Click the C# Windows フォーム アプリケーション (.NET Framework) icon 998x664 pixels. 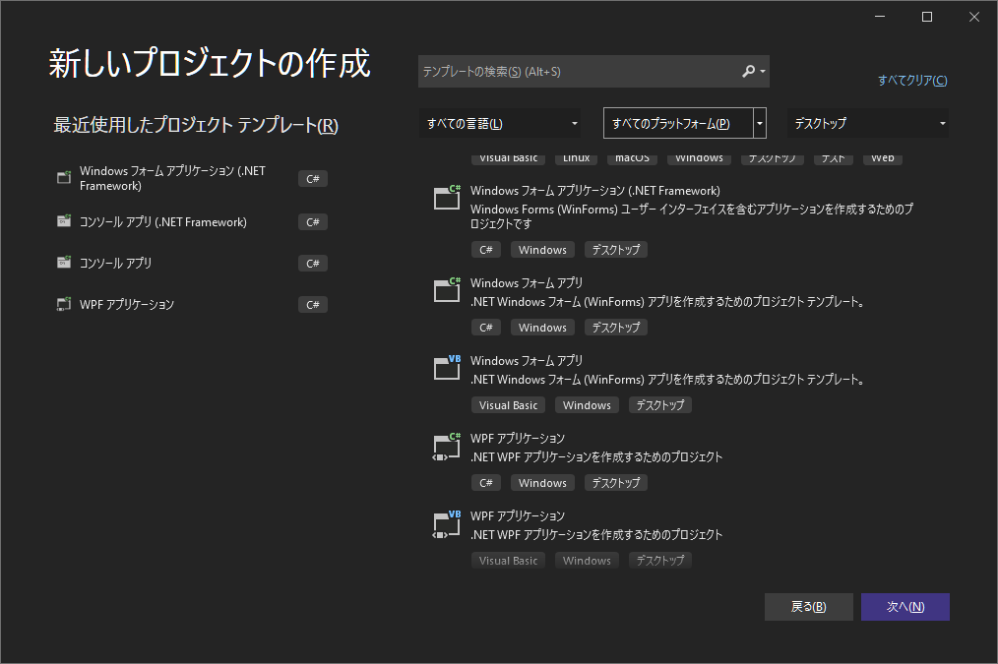447,197
